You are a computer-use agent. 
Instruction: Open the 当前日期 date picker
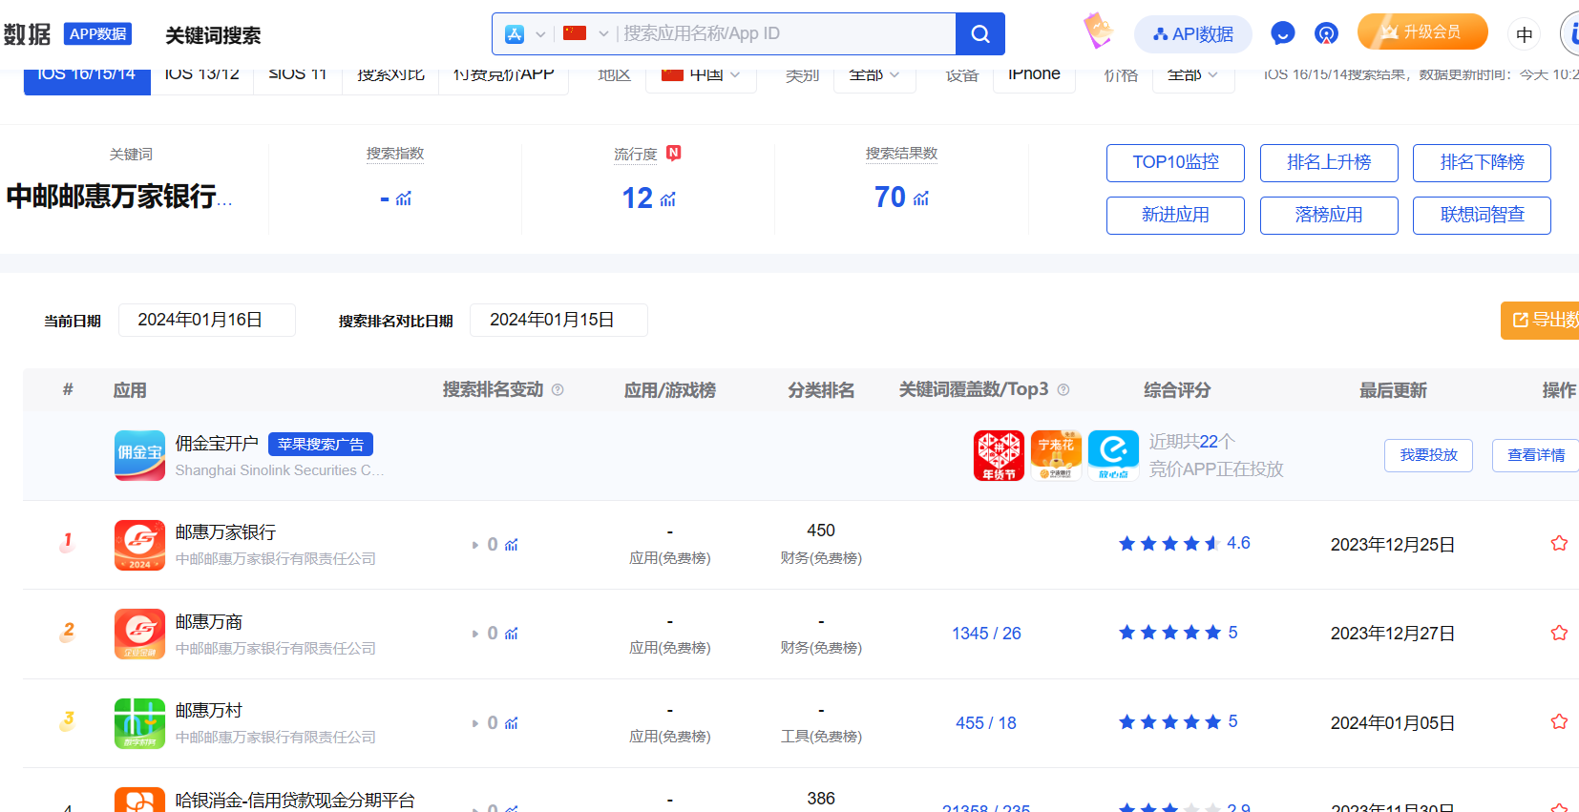[x=207, y=320]
